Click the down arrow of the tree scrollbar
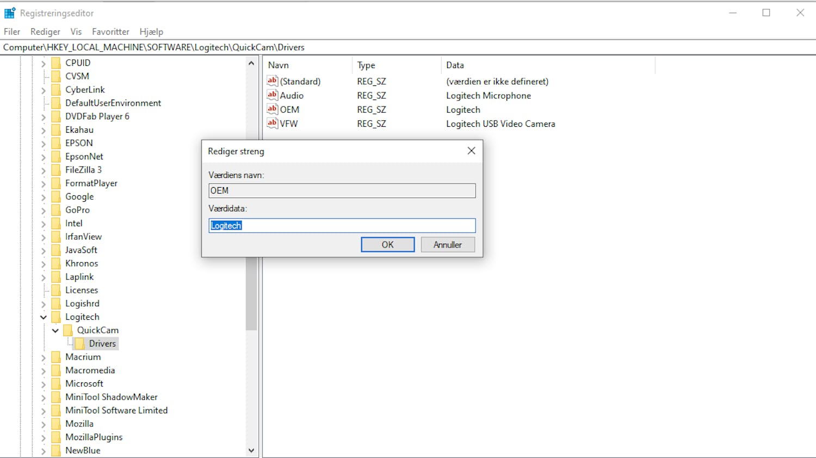 point(252,450)
